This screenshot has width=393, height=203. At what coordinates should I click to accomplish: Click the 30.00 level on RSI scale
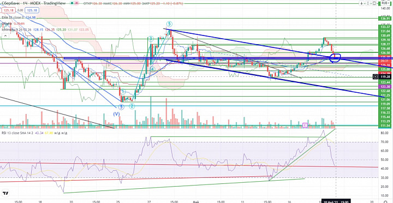click(385, 178)
